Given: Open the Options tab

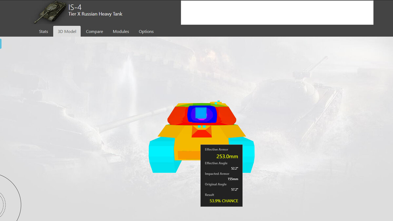Looking at the screenshot, I should coord(146,31).
